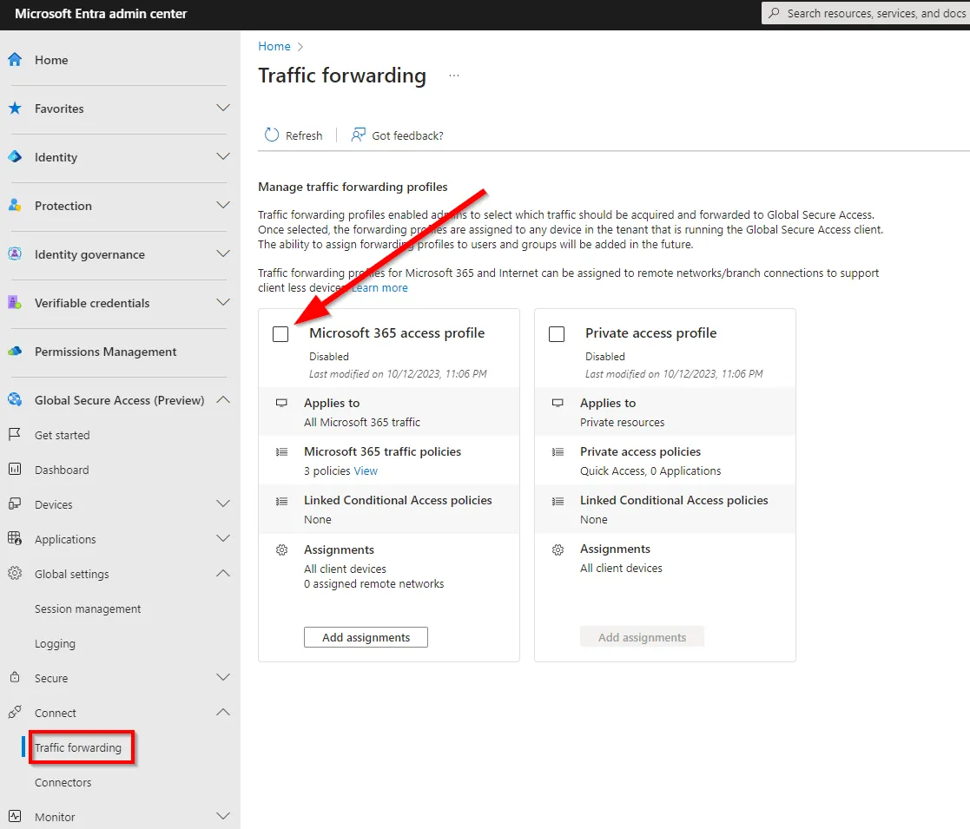Click the Favorites star icon

click(x=15, y=109)
